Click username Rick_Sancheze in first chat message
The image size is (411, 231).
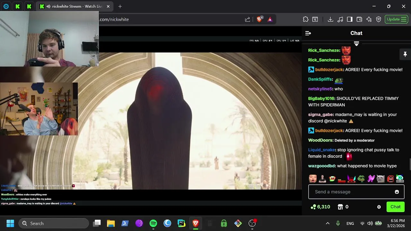coord(324,50)
